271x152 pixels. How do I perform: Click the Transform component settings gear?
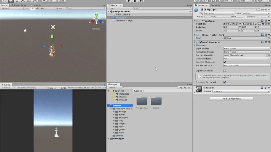tap(269, 21)
